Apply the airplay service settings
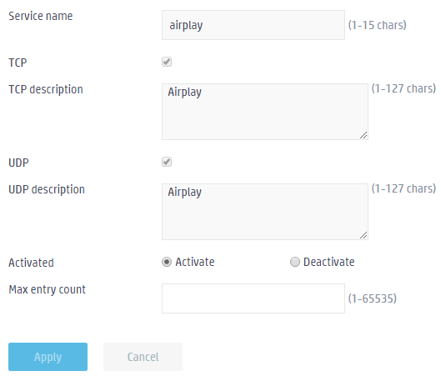Viewport: 441px width, 376px height. click(x=48, y=357)
